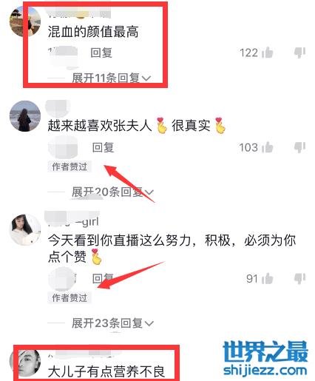Image resolution: width=315 pixels, height=381 pixels.
Task: Open avatar of 越来越喜欢张夫人 commenter
Action: pyautogui.click(x=25, y=116)
